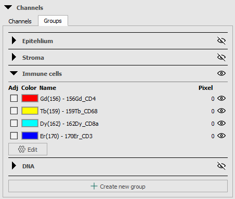235x199 pixels.
Task: Select the Groups tab
Action: [x=53, y=21]
